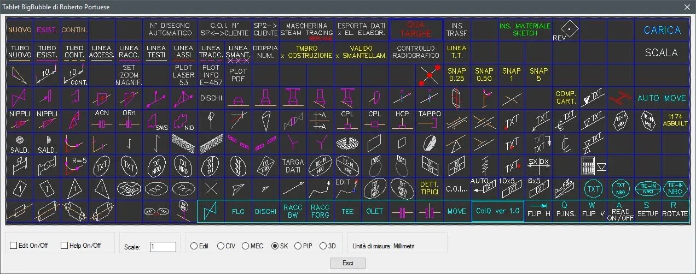Viewport: 696px width, 274px height.
Task: Click the CARICA command cell
Action: coord(662,31)
